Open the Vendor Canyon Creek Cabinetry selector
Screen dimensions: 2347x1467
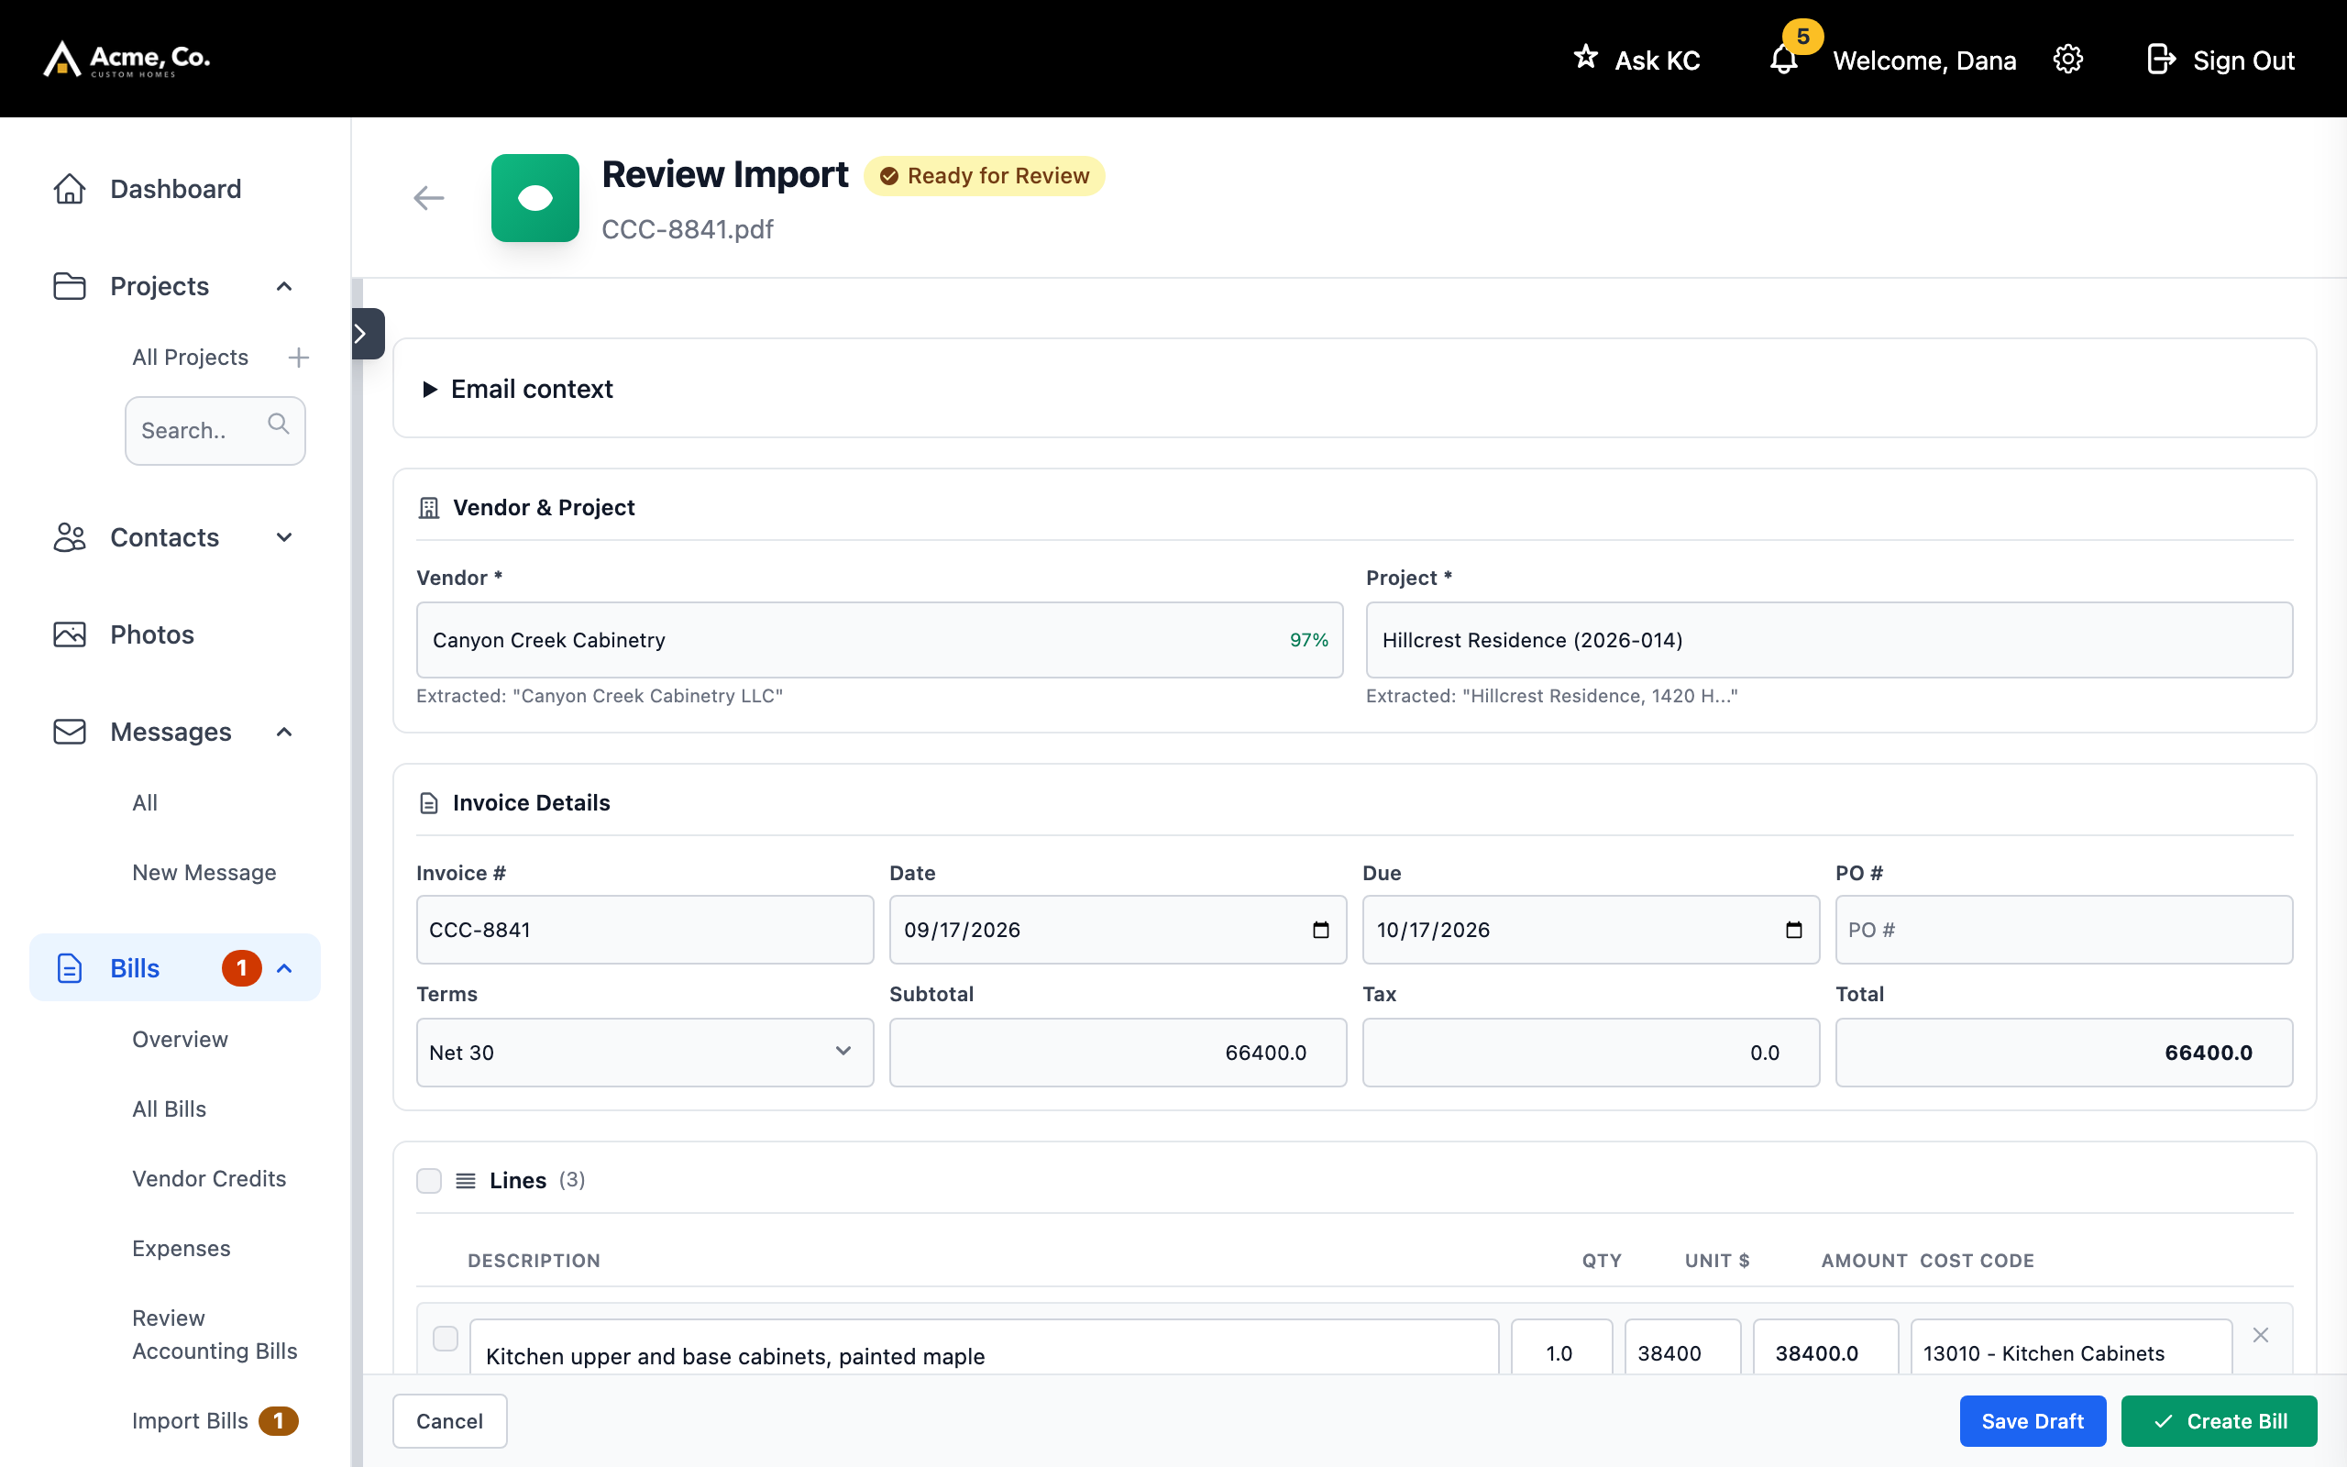[879, 640]
